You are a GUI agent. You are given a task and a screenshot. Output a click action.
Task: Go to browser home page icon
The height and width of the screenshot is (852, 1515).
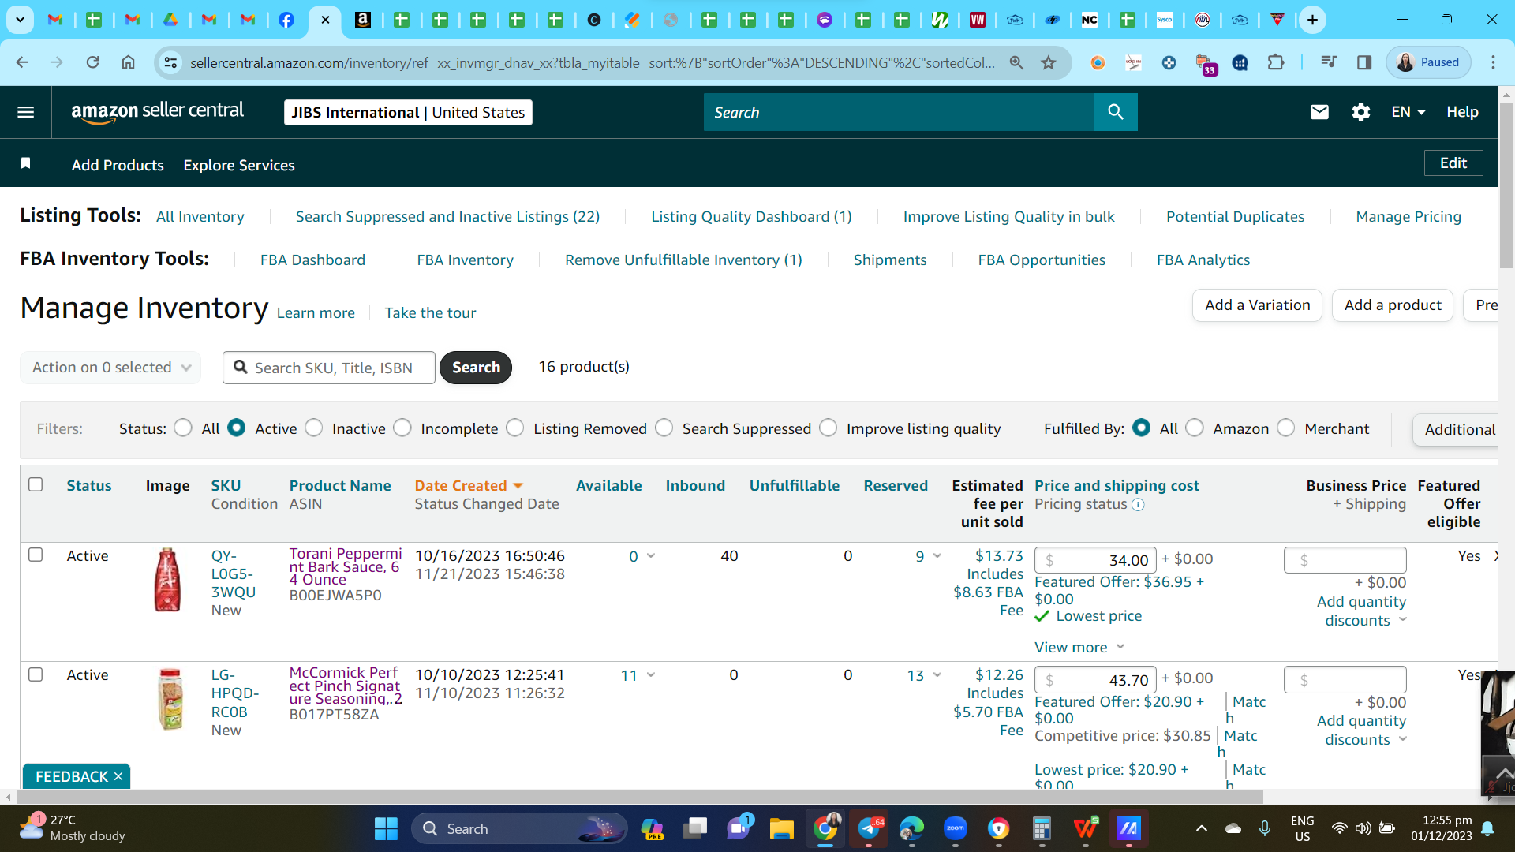click(128, 62)
